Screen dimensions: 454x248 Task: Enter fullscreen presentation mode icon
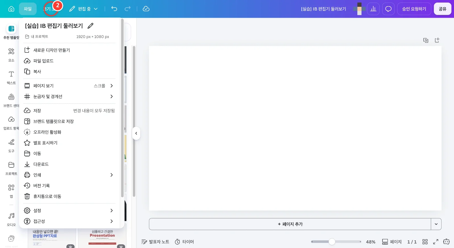pos(436,242)
